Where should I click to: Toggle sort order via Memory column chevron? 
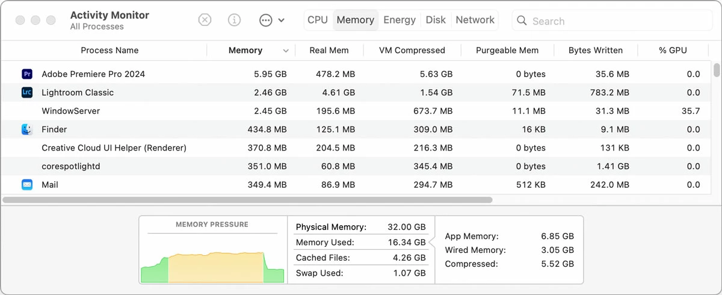click(286, 51)
